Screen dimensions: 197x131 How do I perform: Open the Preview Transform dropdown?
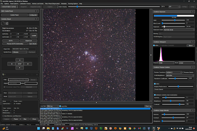click(x=174, y=72)
